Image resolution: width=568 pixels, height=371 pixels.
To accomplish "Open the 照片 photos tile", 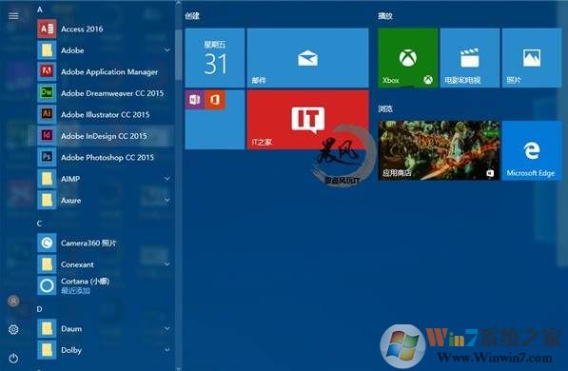I will pos(532,58).
